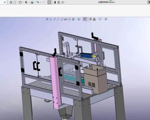Screen dimensions: 150x120
Task: Save the assembly with the Save icon
Action: (x=26, y=2)
